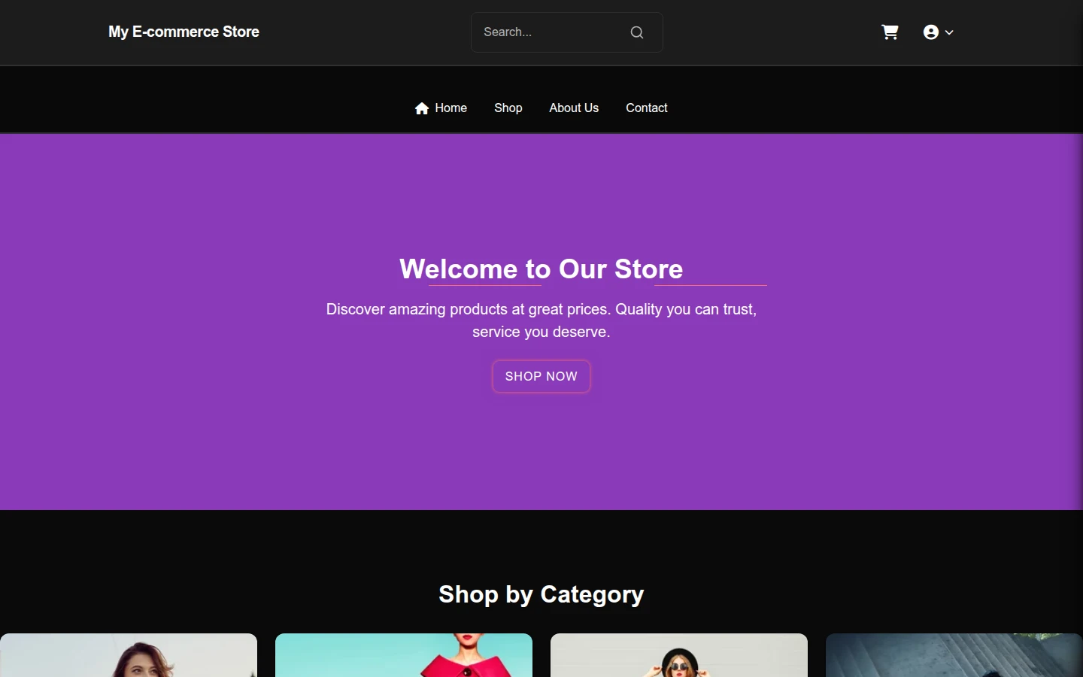Click the SHOP NOW button
The image size is (1083, 677).
541,376
